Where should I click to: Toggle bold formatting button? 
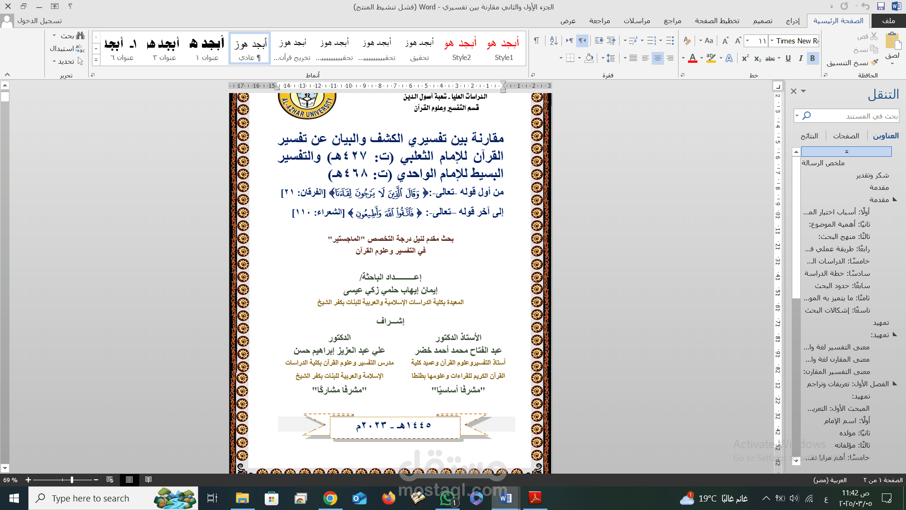click(x=813, y=58)
